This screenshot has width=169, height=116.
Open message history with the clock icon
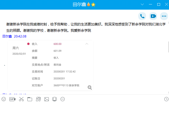click(x=166, y=99)
